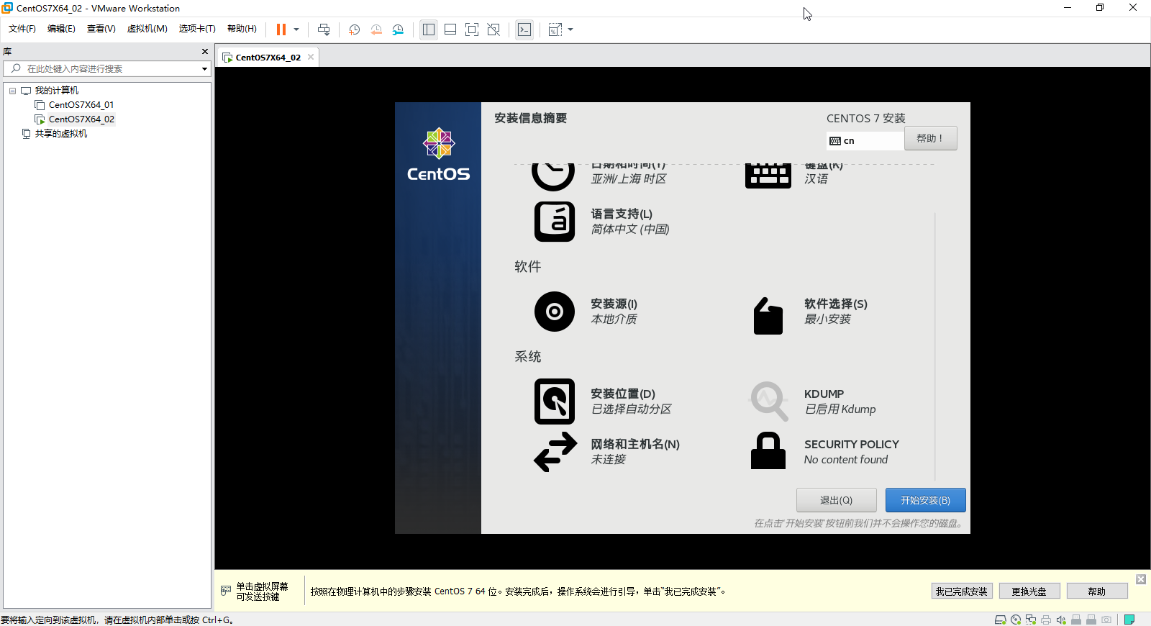Open the power options dropdown arrow next to the pause icon
The height and width of the screenshot is (626, 1151).
296,30
